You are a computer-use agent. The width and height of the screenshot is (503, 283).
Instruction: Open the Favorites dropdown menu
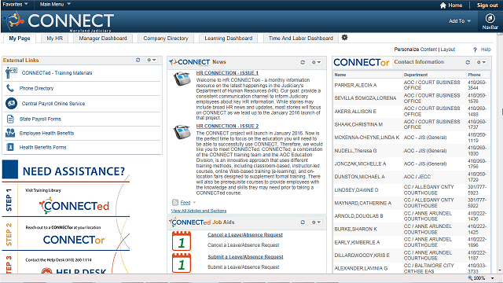(x=15, y=4)
